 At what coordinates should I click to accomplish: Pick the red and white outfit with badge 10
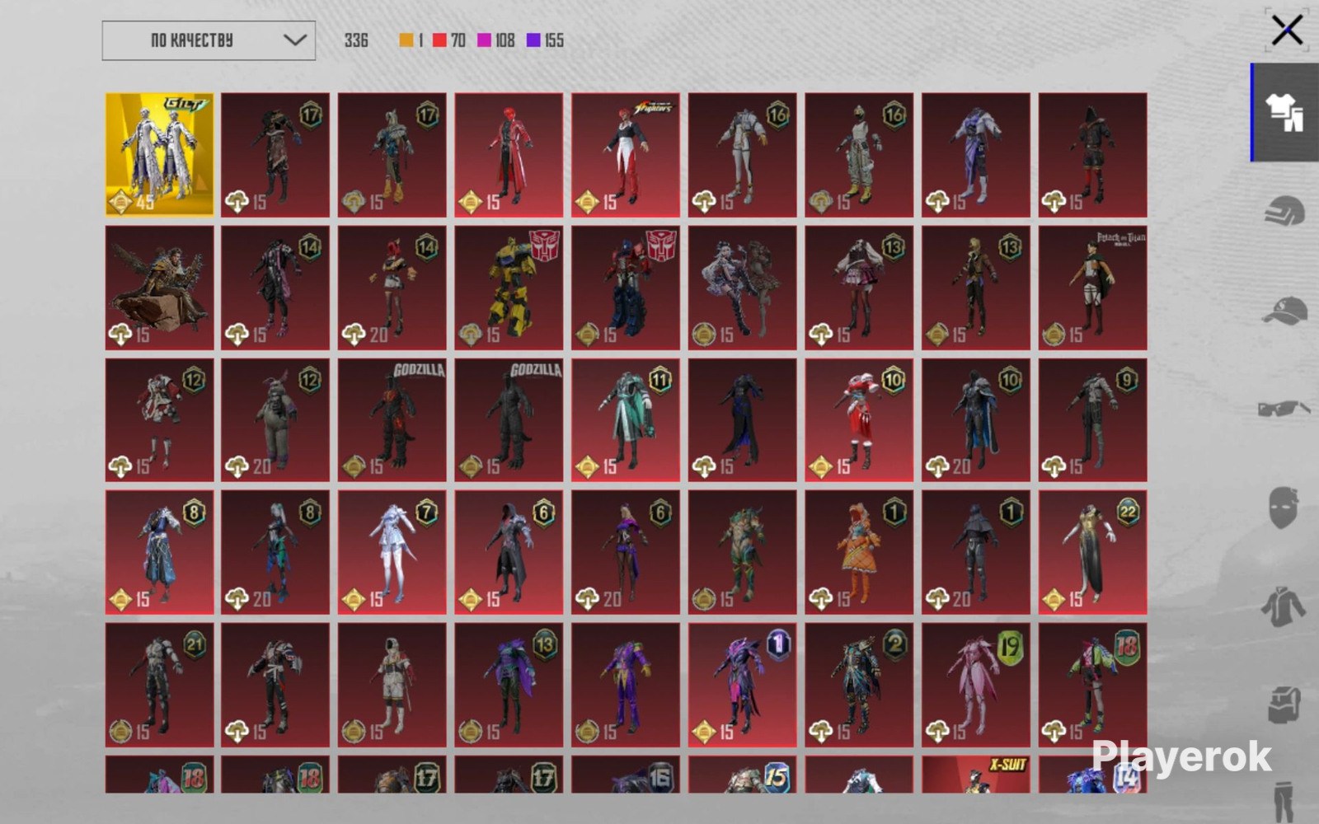859,419
